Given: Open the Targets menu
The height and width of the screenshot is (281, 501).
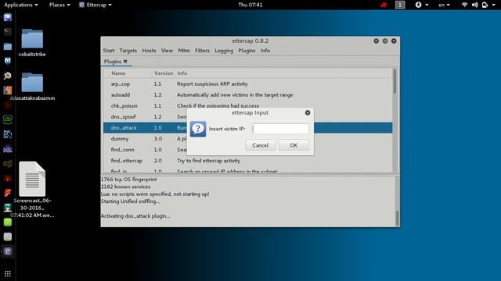Looking at the screenshot, I should [128, 51].
